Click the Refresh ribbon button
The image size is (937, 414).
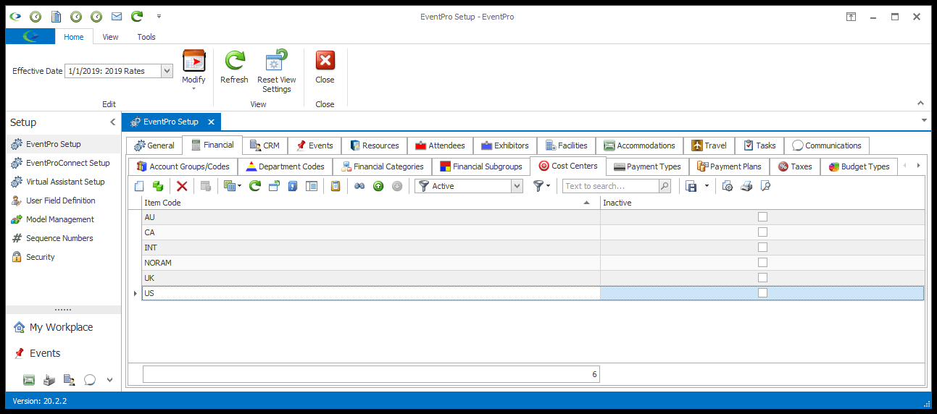tap(234, 67)
